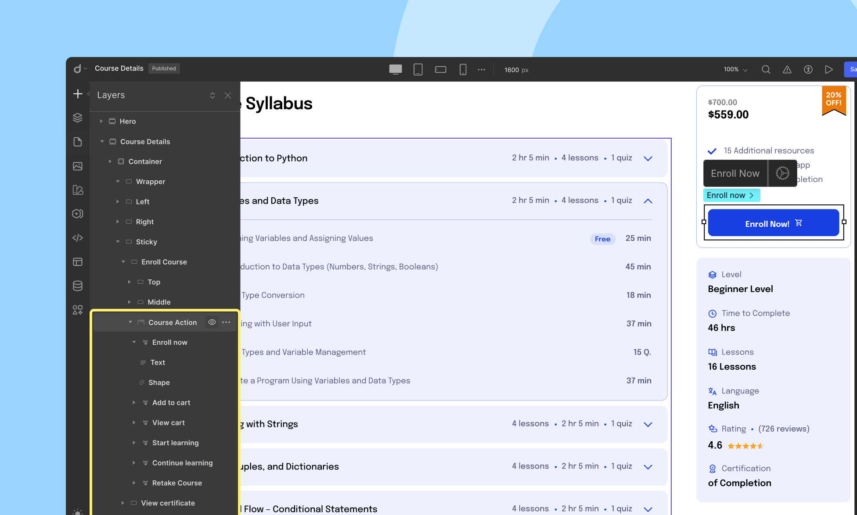This screenshot has height=515, width=857.
Task: Click the Course Details page title
Action: click(119, 68)
